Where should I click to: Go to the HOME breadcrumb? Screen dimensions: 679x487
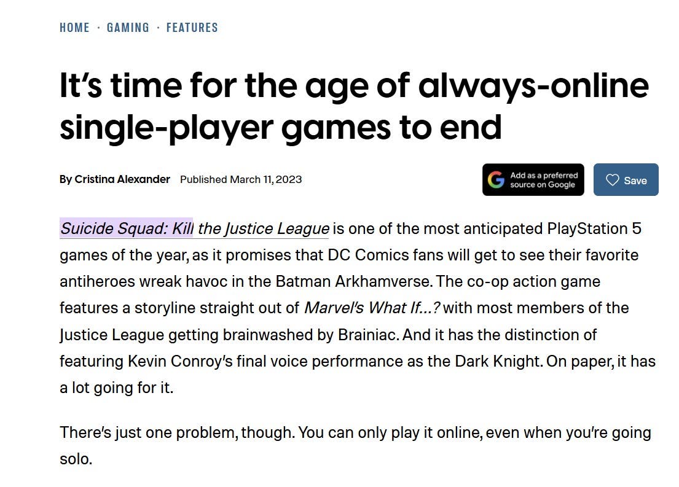pyautogui.click(x=74, y=28)
